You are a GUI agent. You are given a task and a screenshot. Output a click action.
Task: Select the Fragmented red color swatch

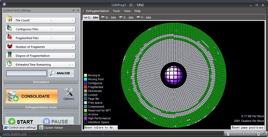tap(85, 87)
